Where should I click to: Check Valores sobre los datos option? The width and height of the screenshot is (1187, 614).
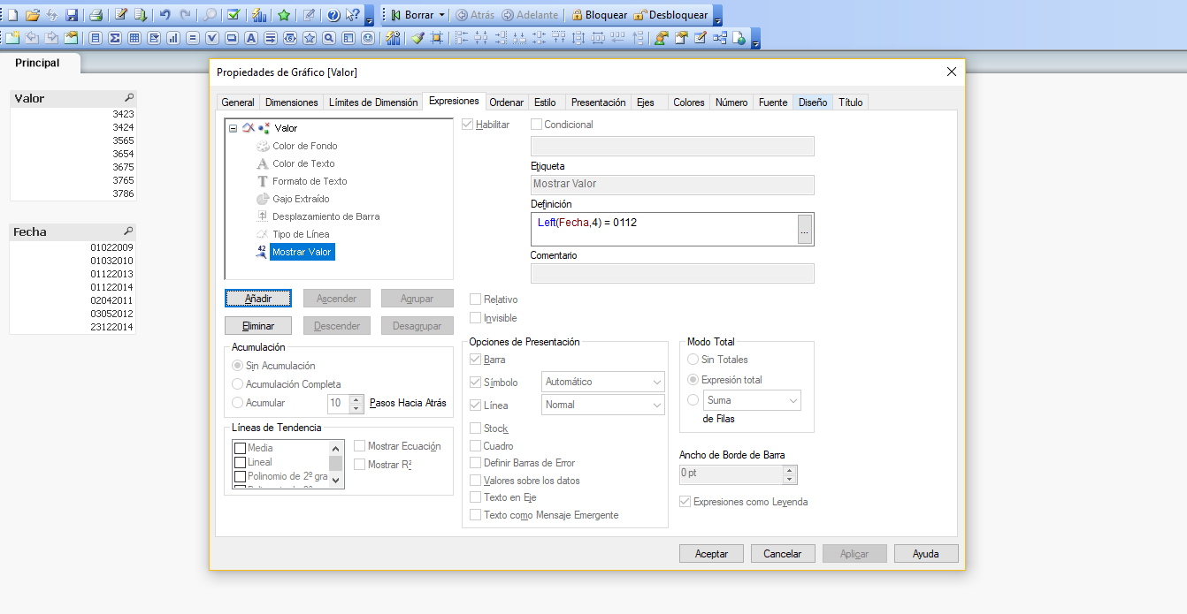[476, 481]
